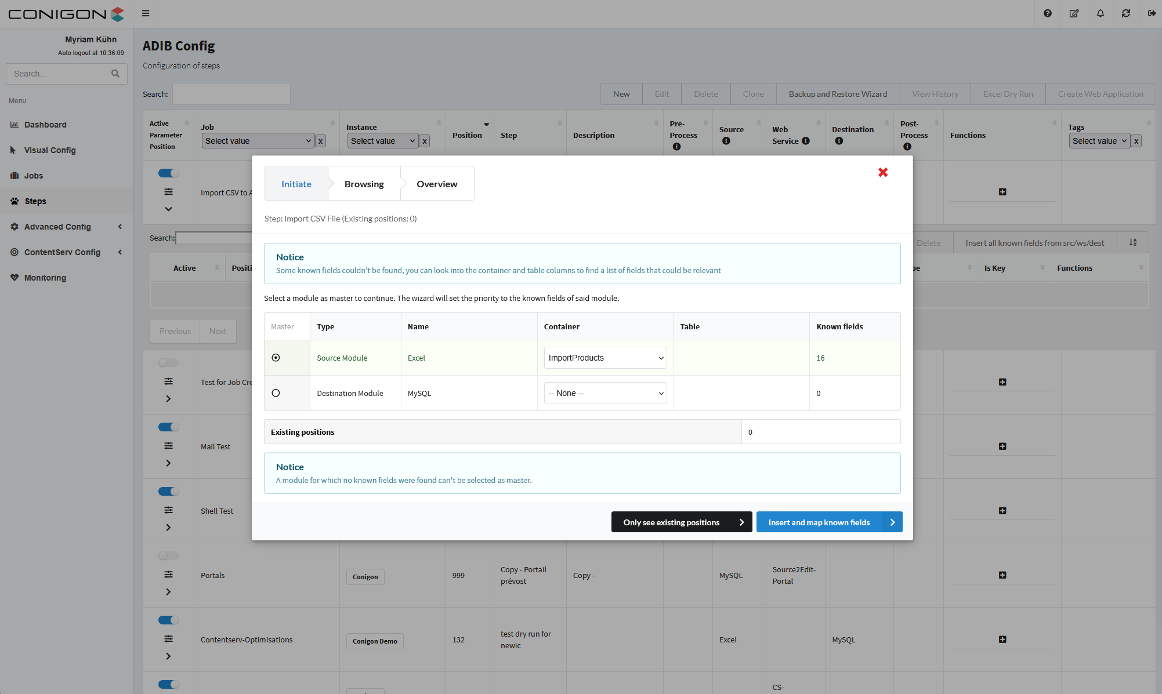Click the refresh sync icon in header
This screenshot has width=1162, height=694.
1125,13
